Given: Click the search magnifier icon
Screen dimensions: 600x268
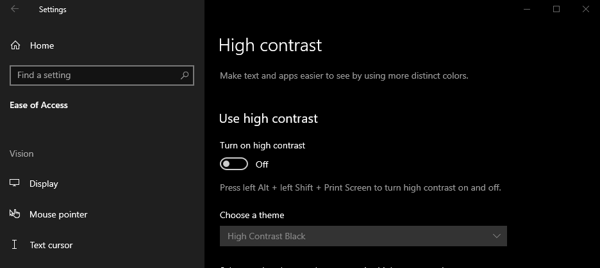Looking at the screenshot, I should (185, 75).
